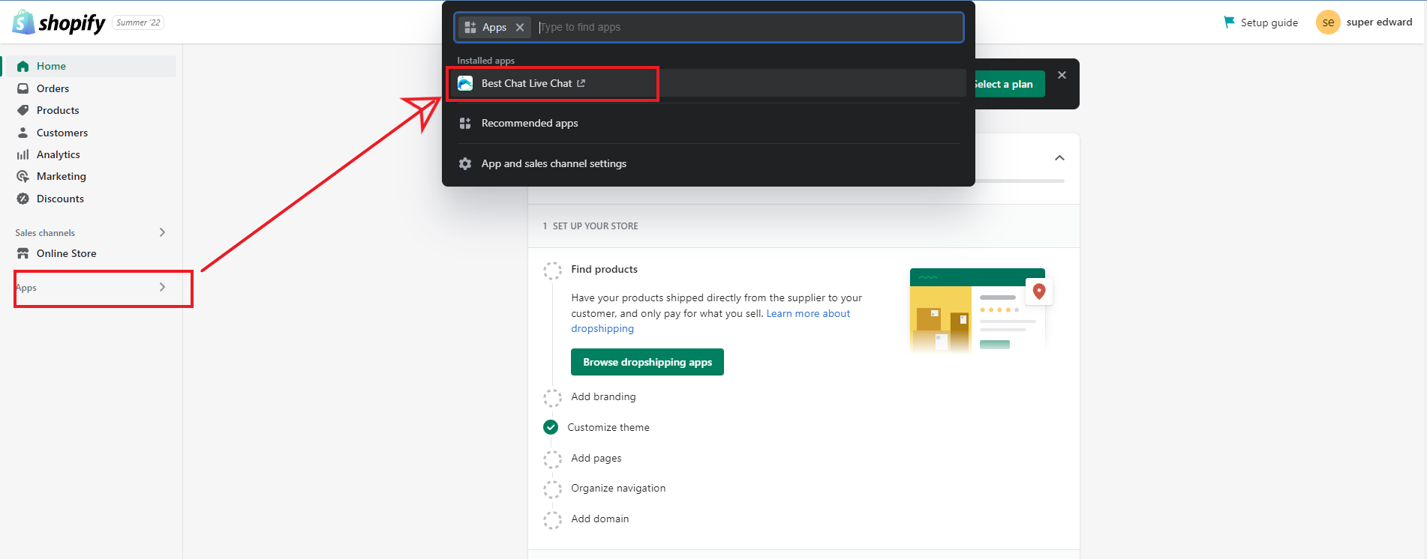The width and height of the screenshot is (1427, 559).
Task: Click the Find products step
Action: tap(604, 269)
